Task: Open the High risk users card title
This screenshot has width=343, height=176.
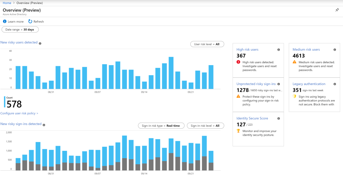Action: coord(247,50)
